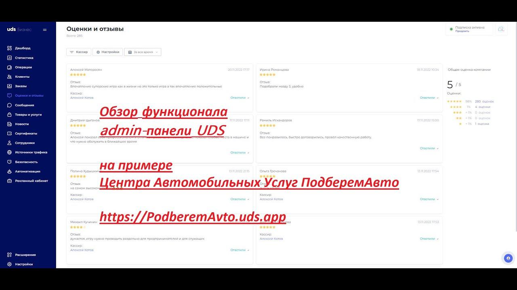
Task: Expand 'Ответили' on Ирина Романцова review
Action: tap(429, 98)
